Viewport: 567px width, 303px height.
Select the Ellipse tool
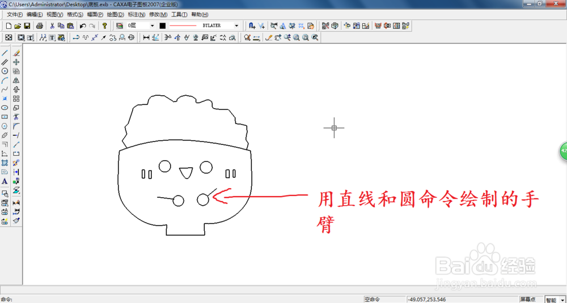click(x=5, y=108)
